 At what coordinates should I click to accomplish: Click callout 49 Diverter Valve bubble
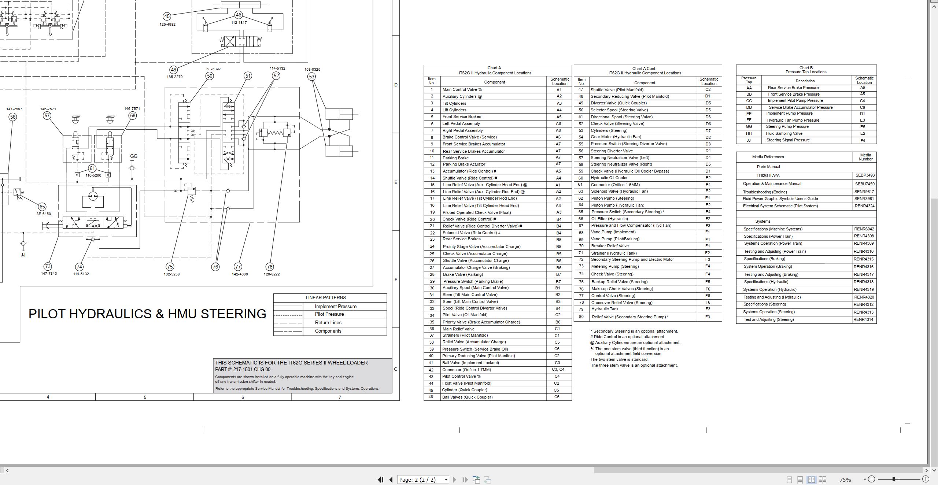tap(174, 70)
